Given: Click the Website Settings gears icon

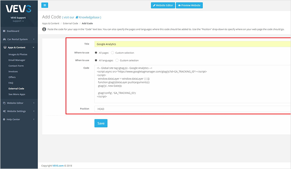Looking at the screenshot, I should tap(4, 111).
